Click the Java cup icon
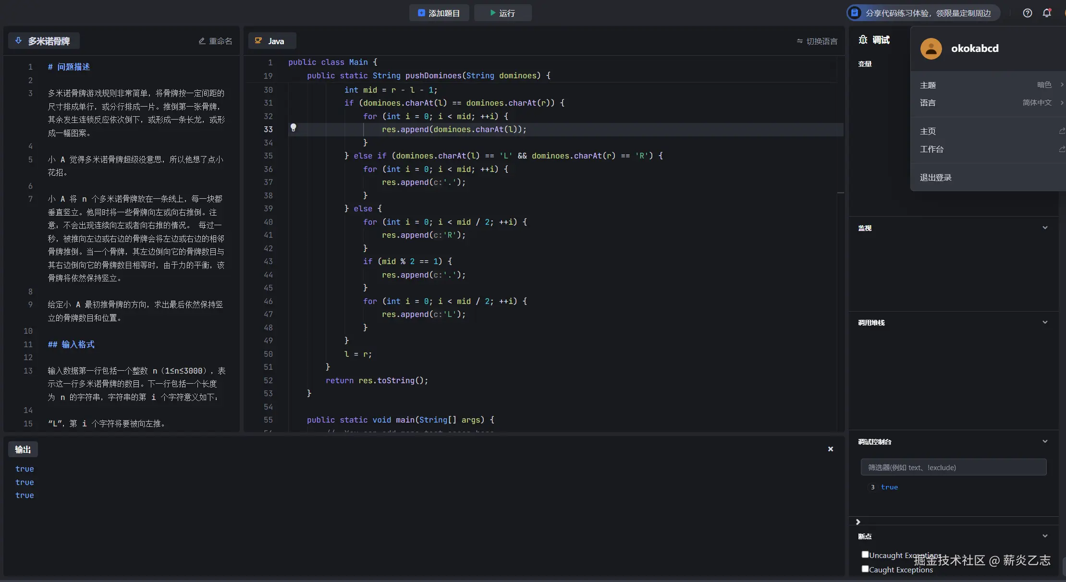Image resolution: width=1066 pixels, height=582 pixels. coord(258,41)
